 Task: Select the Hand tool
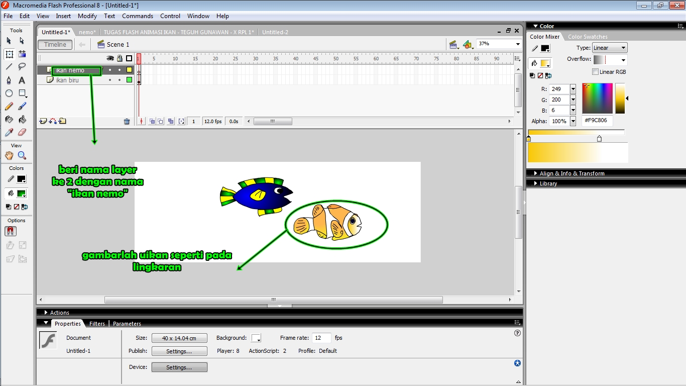coord(9,156)
